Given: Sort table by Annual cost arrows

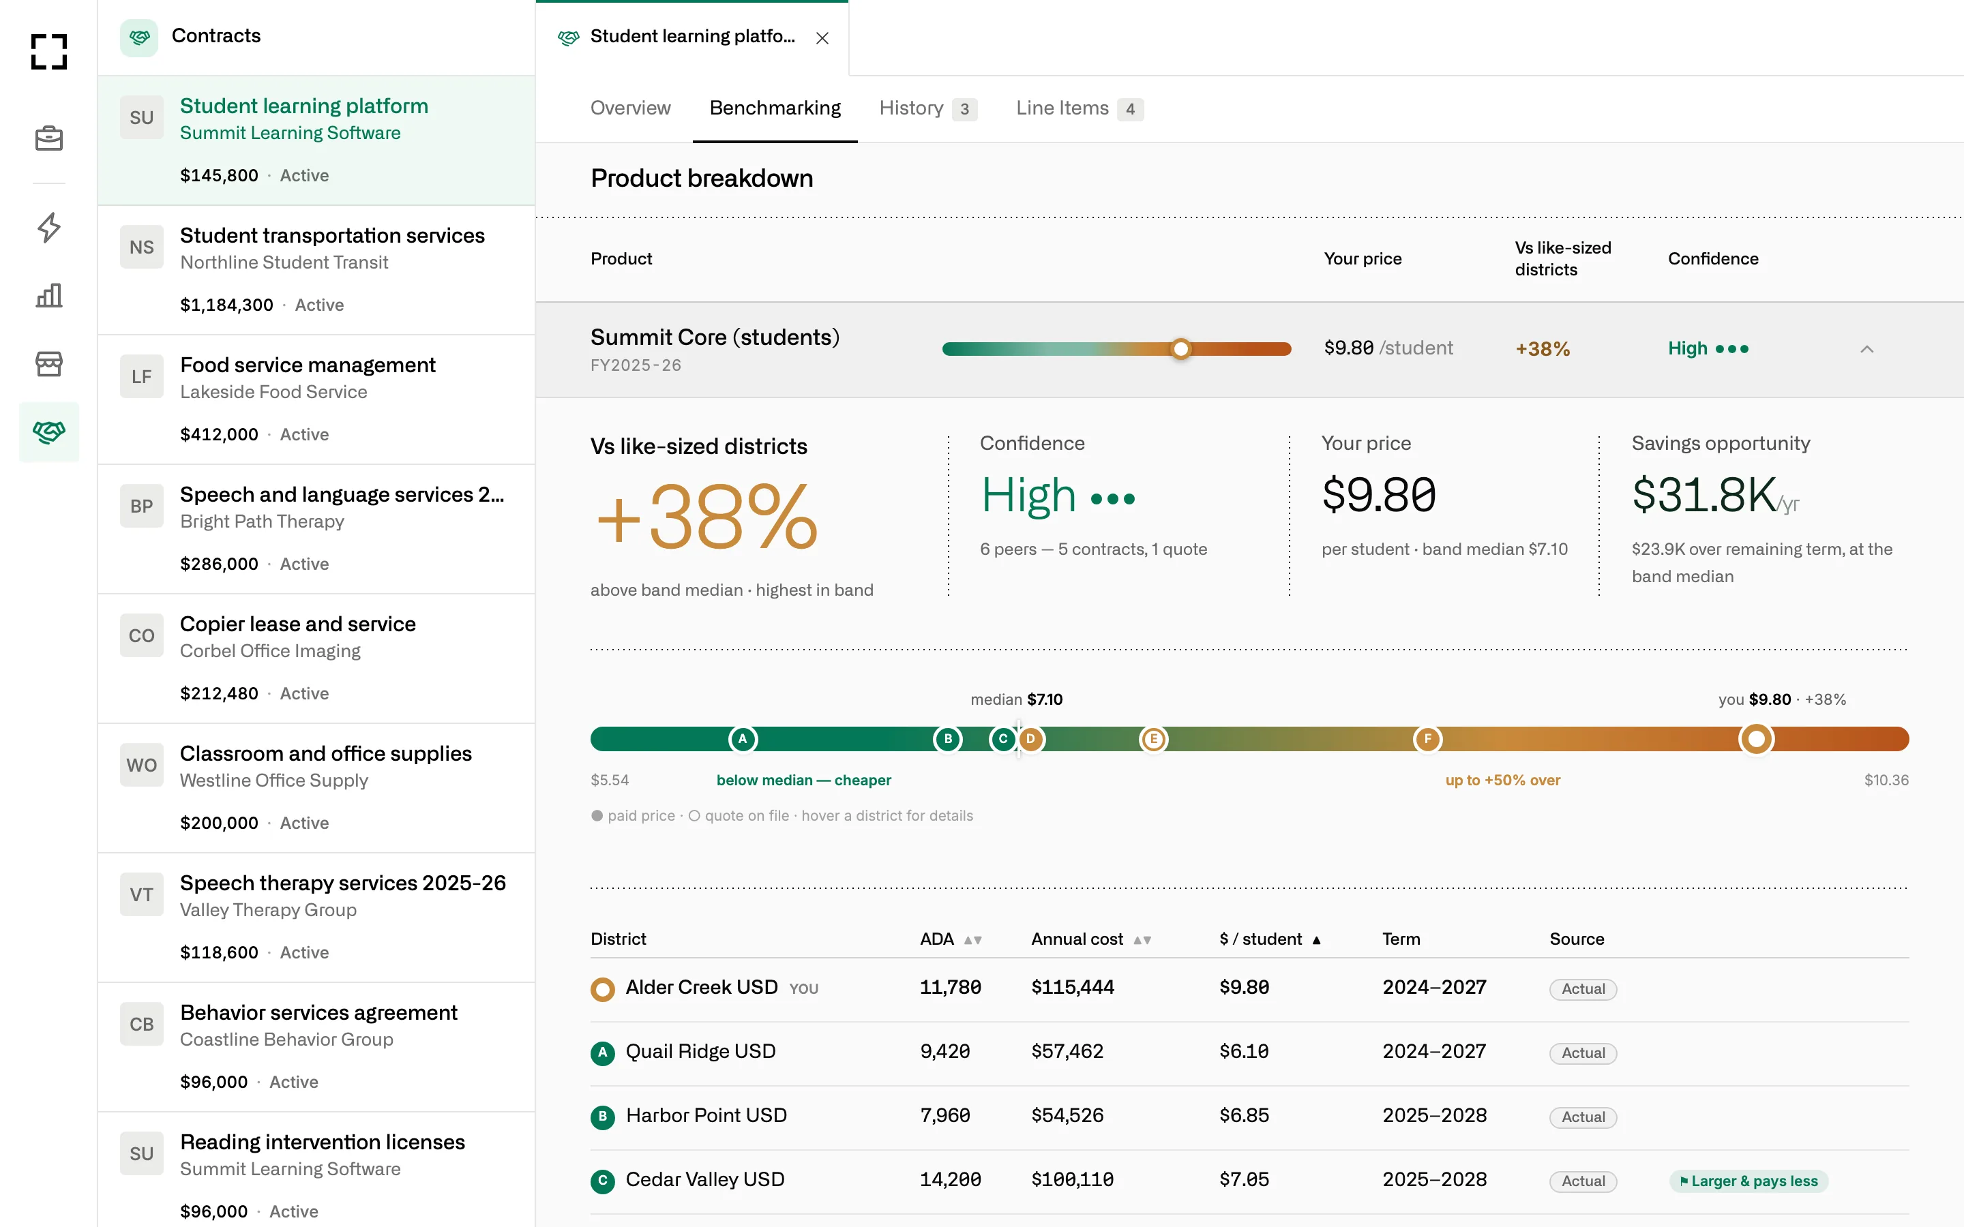Looking at the screenshot, I should (1143, 940).
